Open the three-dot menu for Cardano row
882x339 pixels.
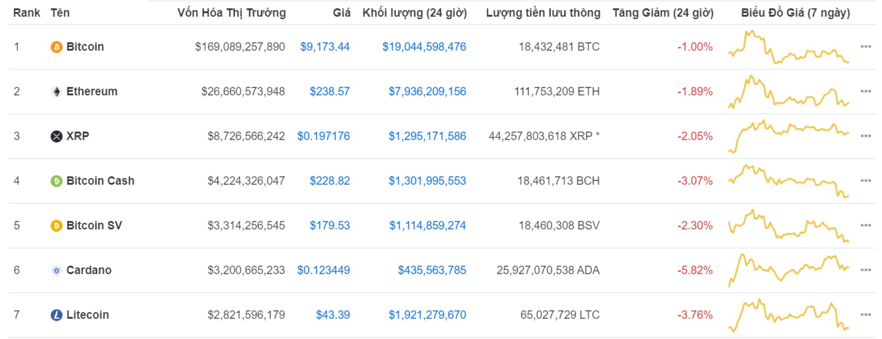[866, 270]
